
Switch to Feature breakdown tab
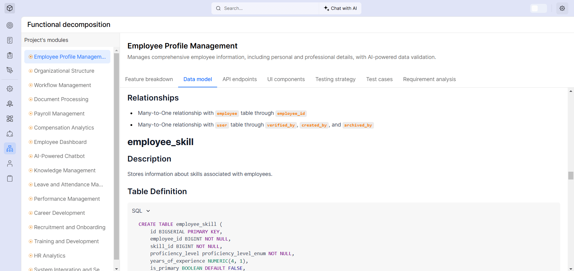point(149,79)
